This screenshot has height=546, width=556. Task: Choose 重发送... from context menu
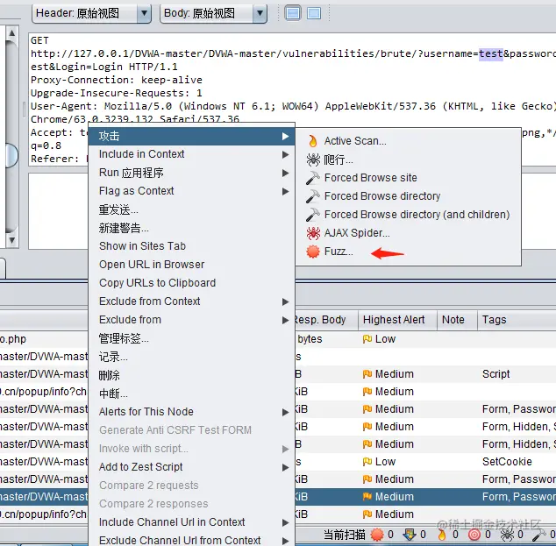(x=191, y=209)
